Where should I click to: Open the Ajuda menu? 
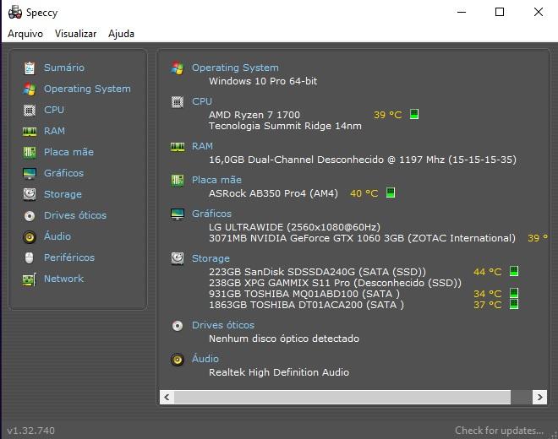(121, 34)
